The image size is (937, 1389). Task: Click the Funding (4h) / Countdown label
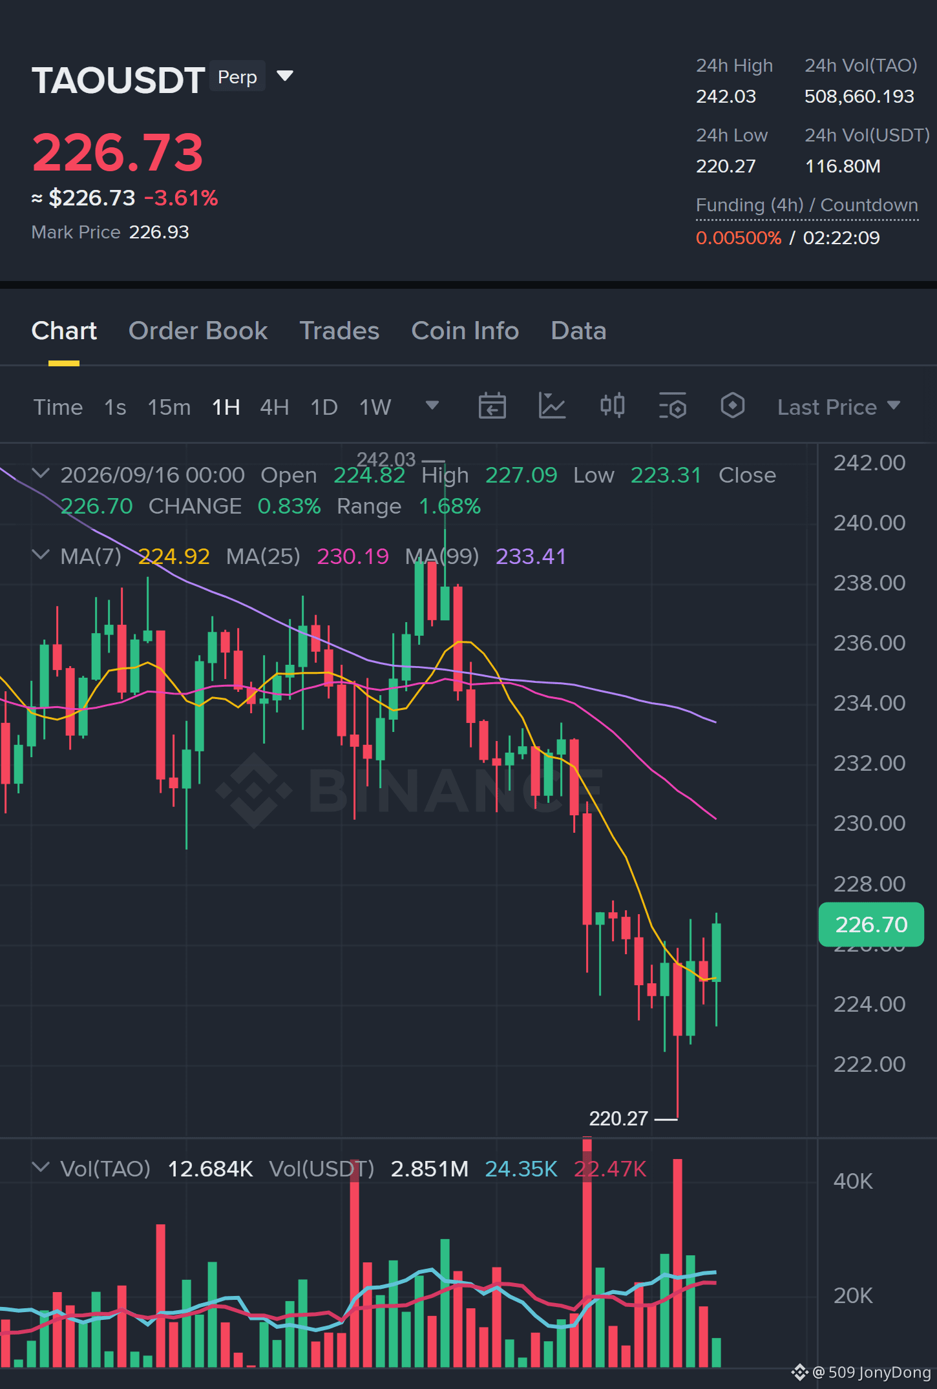(x=807, y=205)
